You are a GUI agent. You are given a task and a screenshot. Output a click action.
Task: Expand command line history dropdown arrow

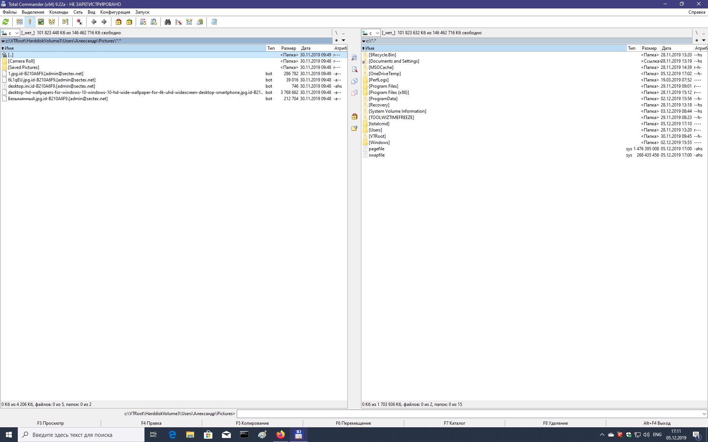tap(704, 414)
